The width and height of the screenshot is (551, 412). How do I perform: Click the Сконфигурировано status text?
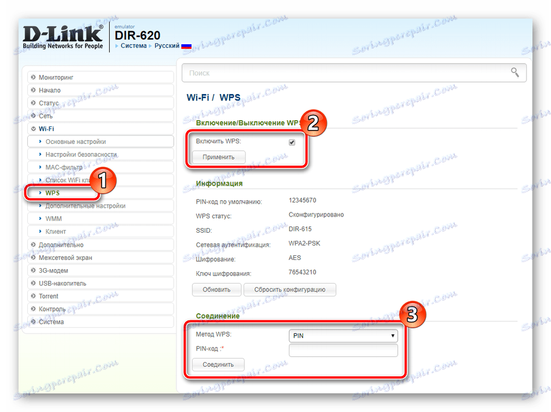pyautogui.click(x=316, y=215)
